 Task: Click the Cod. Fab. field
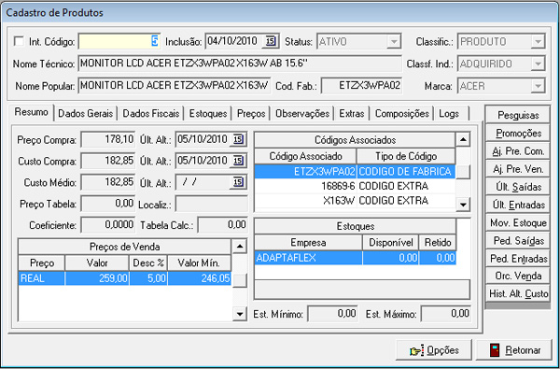click(x=361, y=86)
